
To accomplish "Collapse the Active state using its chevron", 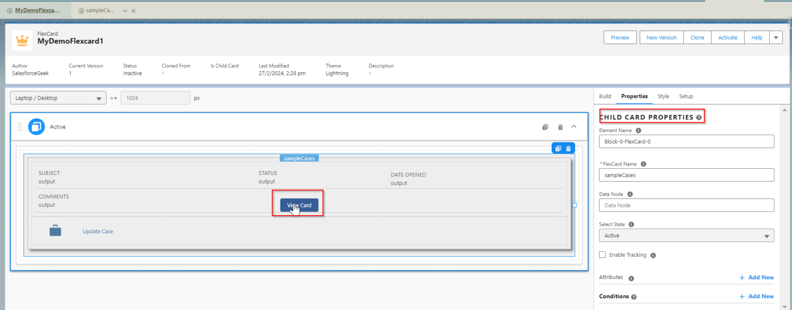I will pos(574,126).
